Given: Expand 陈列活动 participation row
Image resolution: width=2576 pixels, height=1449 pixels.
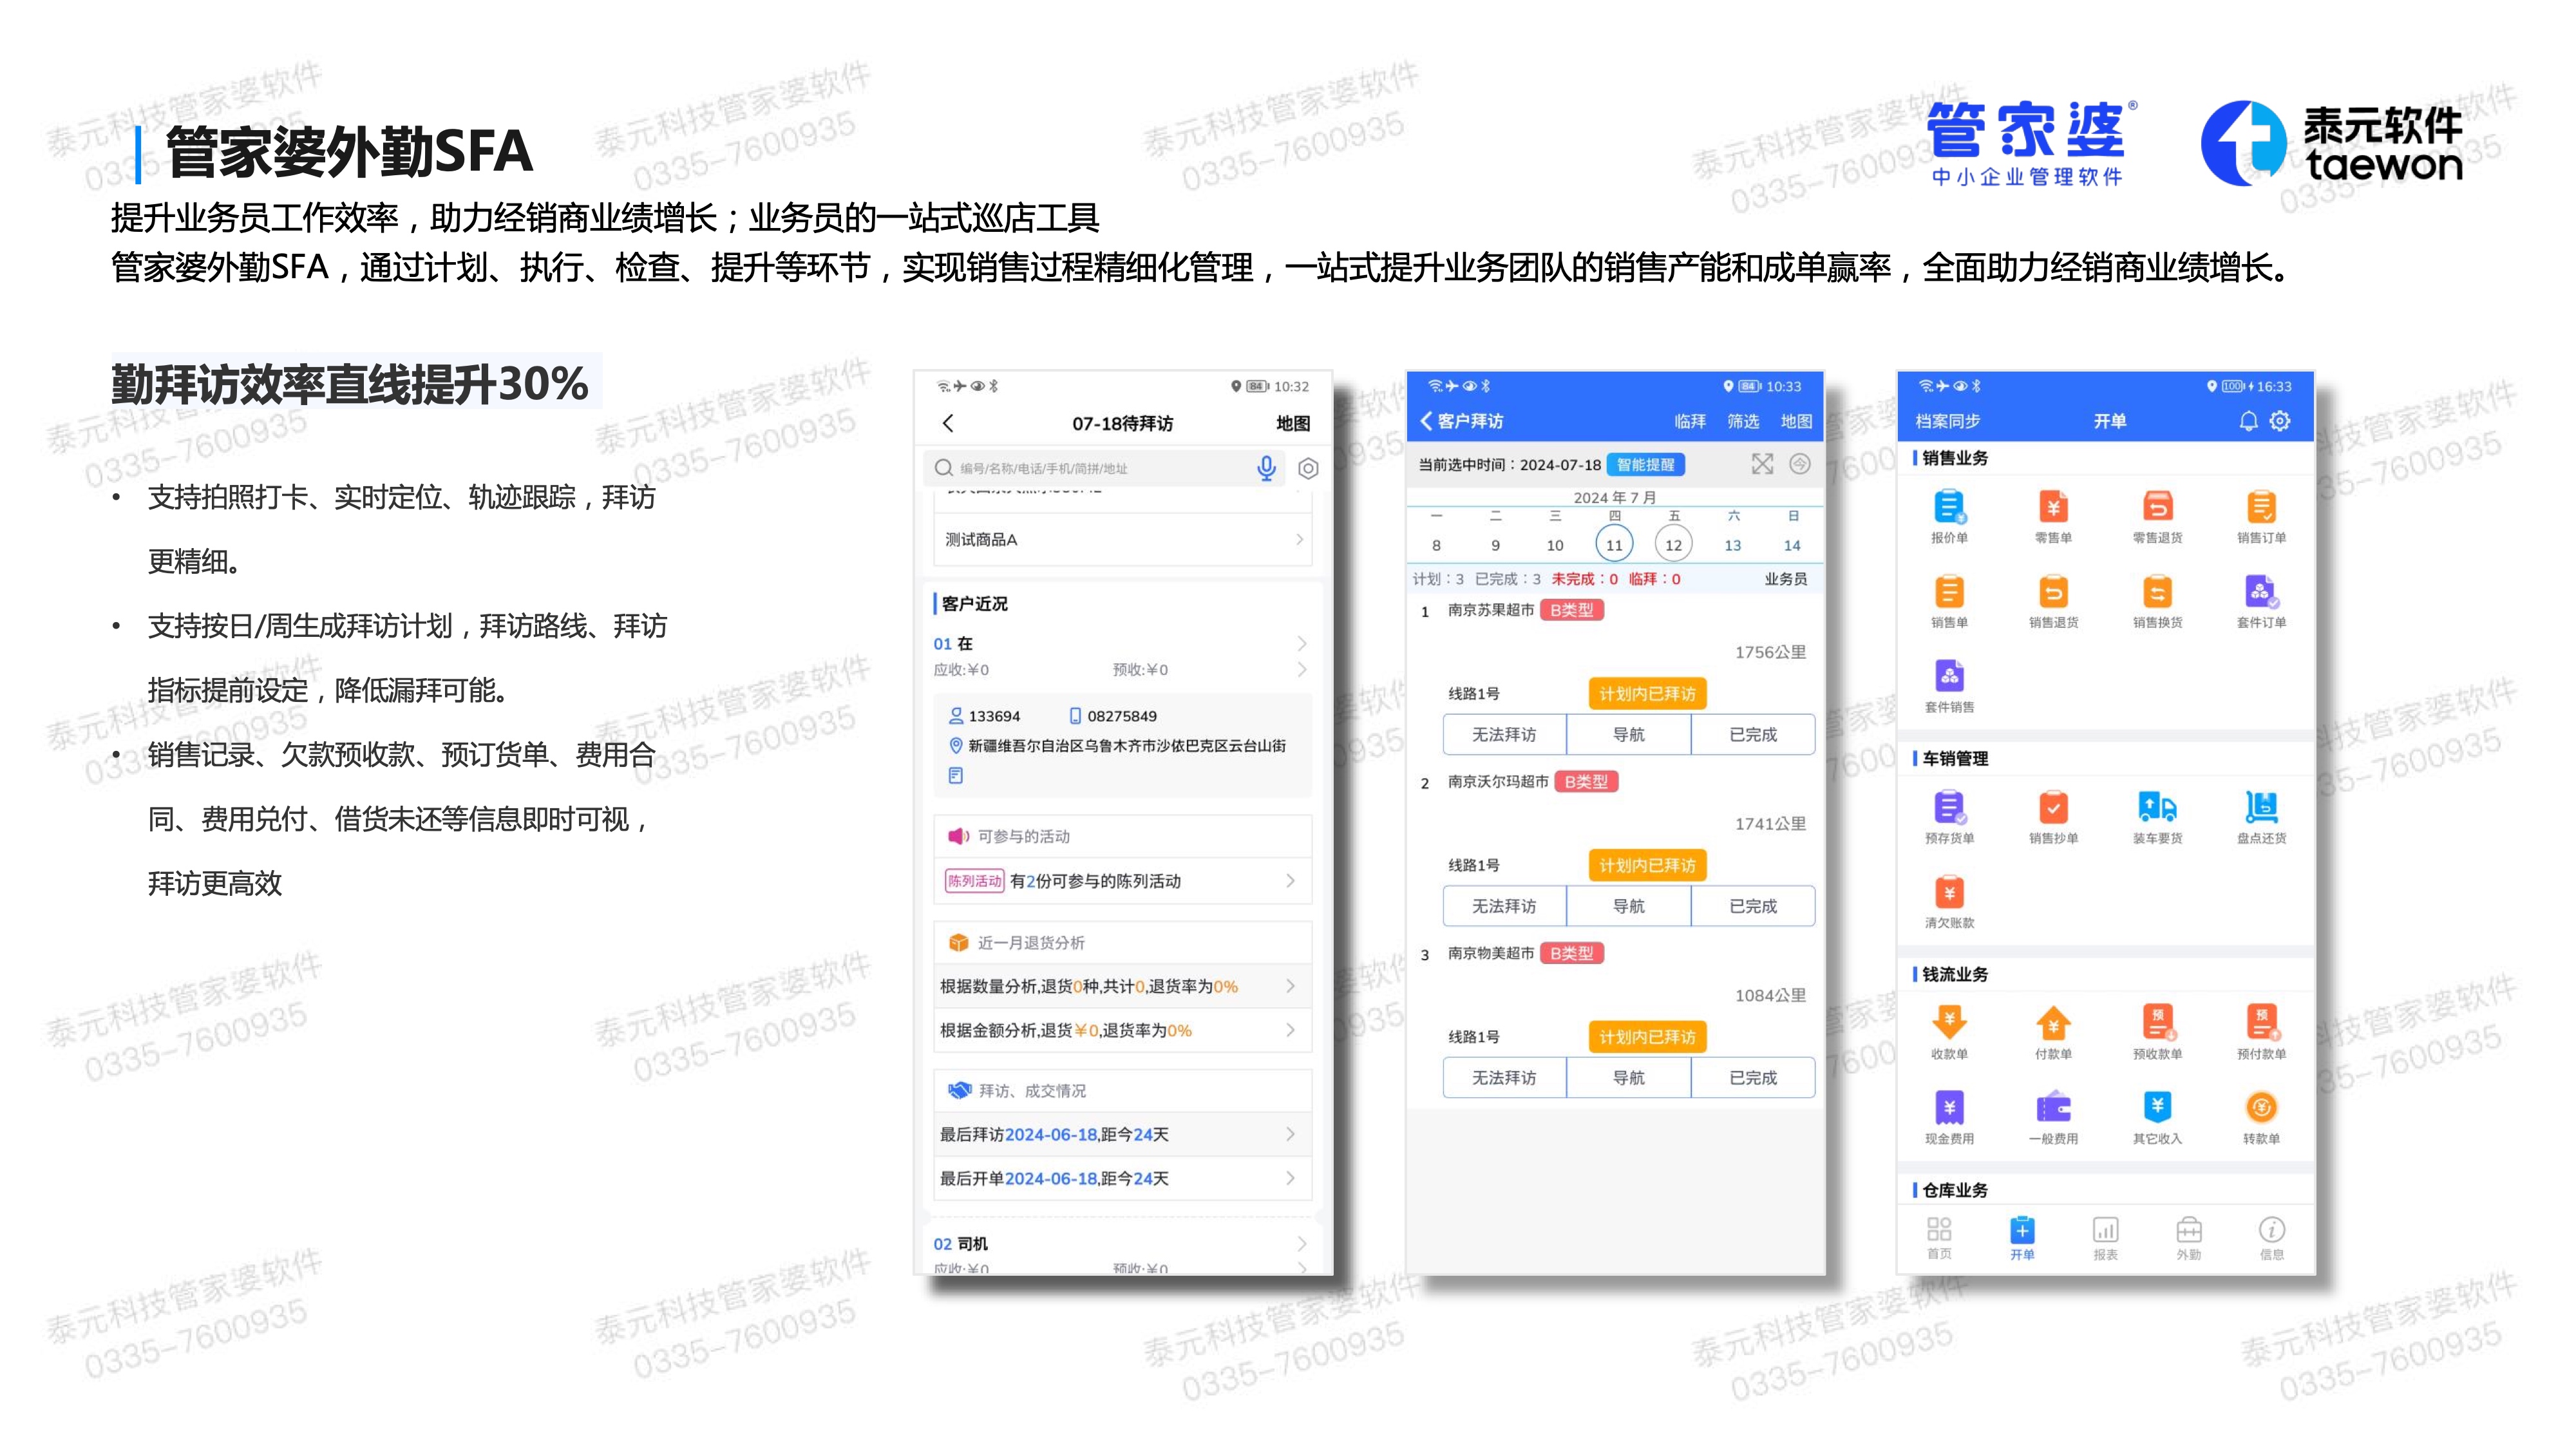Looking at the screenshot, I should pos(1122,881).
